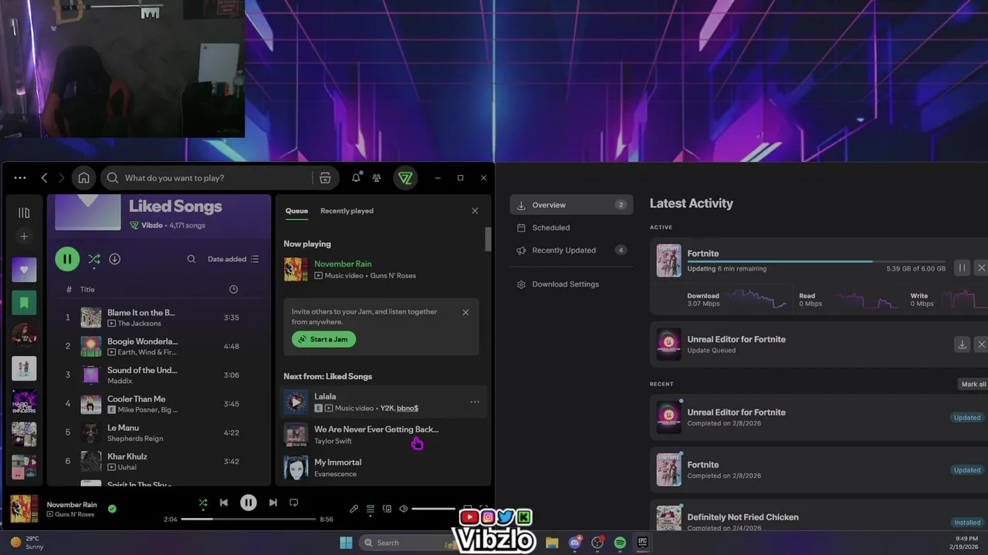The image size is (988, 555).
Task: Go to the previous track
Action: pyautogui.click(x=224, y=503)
